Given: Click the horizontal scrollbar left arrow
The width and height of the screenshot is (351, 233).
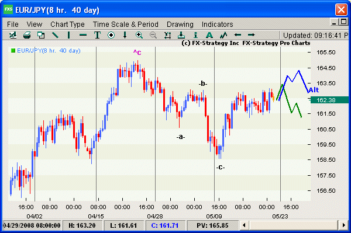Looking at the screenshot, I should [x=244, y=225].
